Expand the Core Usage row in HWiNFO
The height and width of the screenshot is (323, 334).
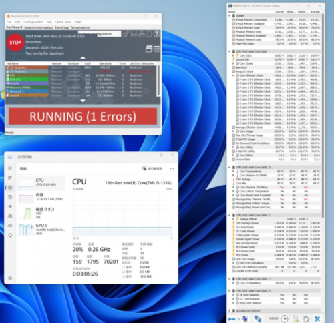point(233,131)
